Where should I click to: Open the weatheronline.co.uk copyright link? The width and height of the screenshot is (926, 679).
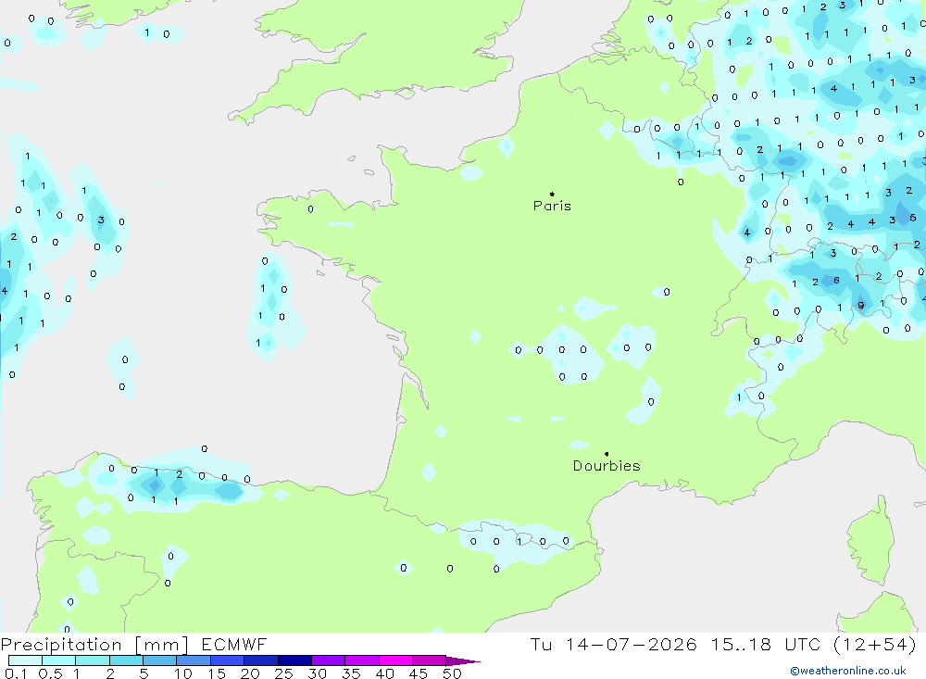tap(848, 671)
